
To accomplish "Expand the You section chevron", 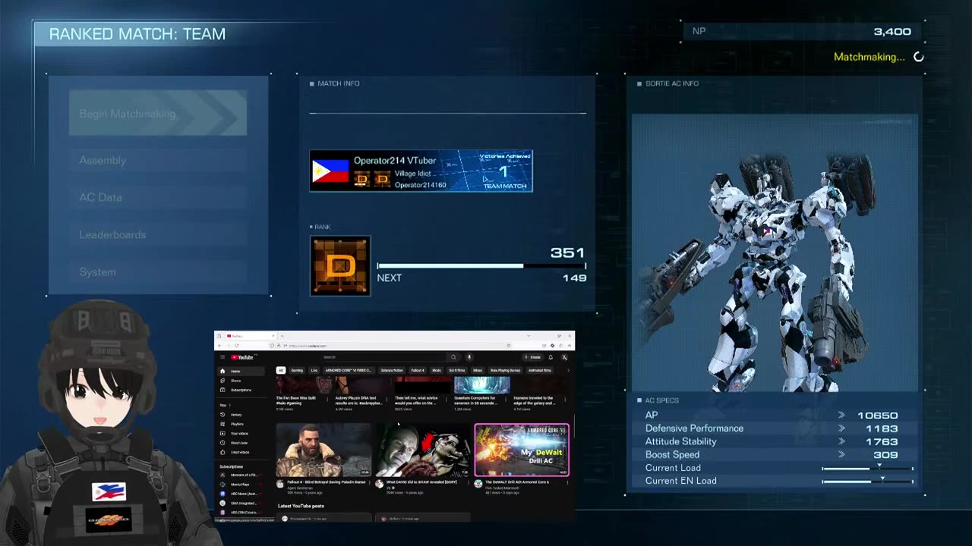I will (x=230, y=405).
